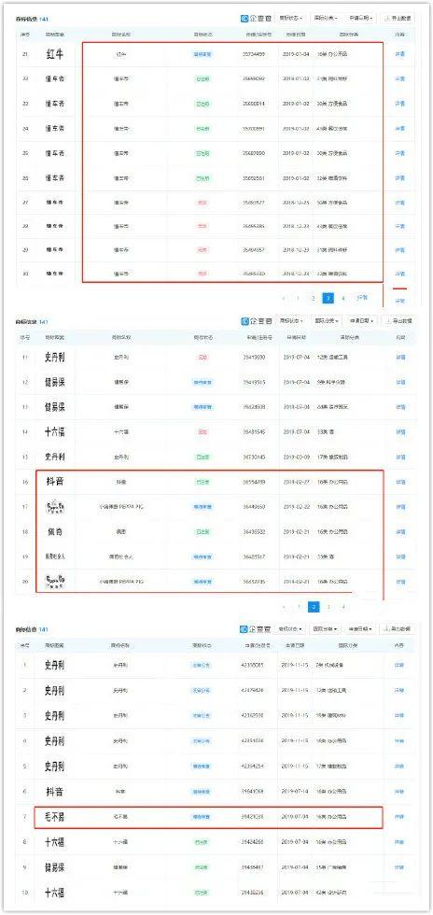Open the 健易保 trademark image in row 9
Image resolution: width=433 pixels, height=915 pixels.
point(54,867)
